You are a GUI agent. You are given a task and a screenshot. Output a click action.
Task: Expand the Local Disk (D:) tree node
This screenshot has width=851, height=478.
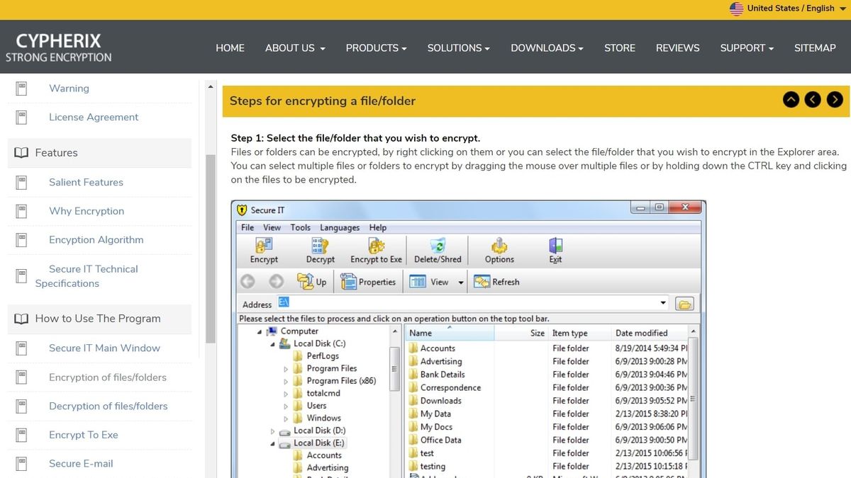click(272, 430)
